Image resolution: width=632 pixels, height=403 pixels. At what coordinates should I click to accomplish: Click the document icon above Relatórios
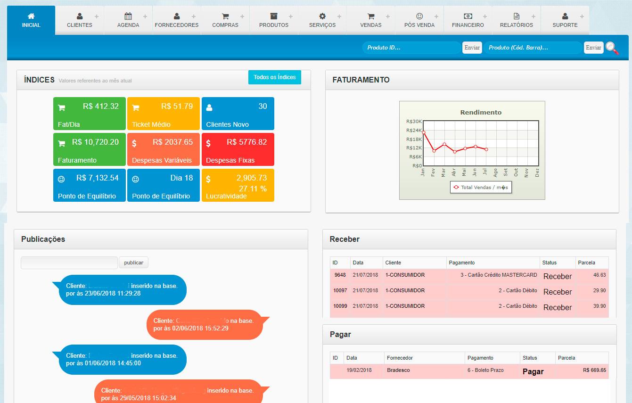tap(517, 16)
